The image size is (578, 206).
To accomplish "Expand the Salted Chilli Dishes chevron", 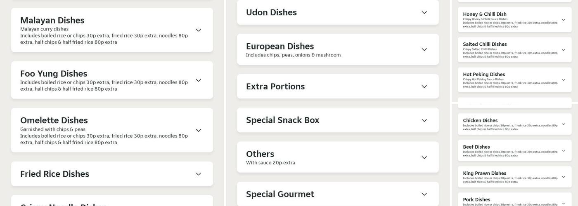I will point(564,50).
